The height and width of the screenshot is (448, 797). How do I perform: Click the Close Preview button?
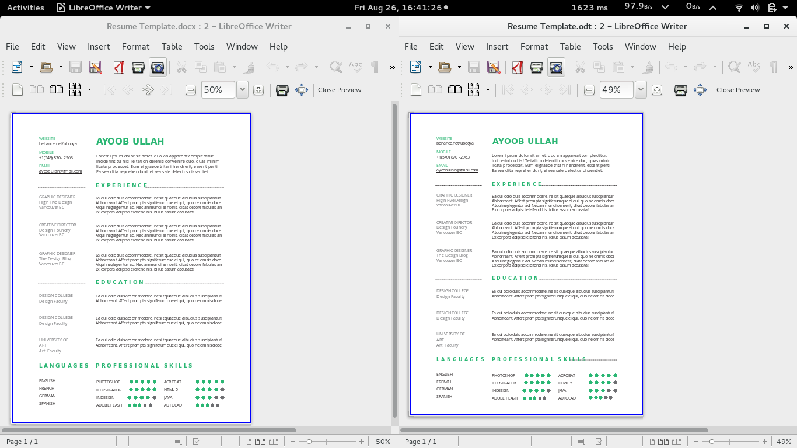341,89
